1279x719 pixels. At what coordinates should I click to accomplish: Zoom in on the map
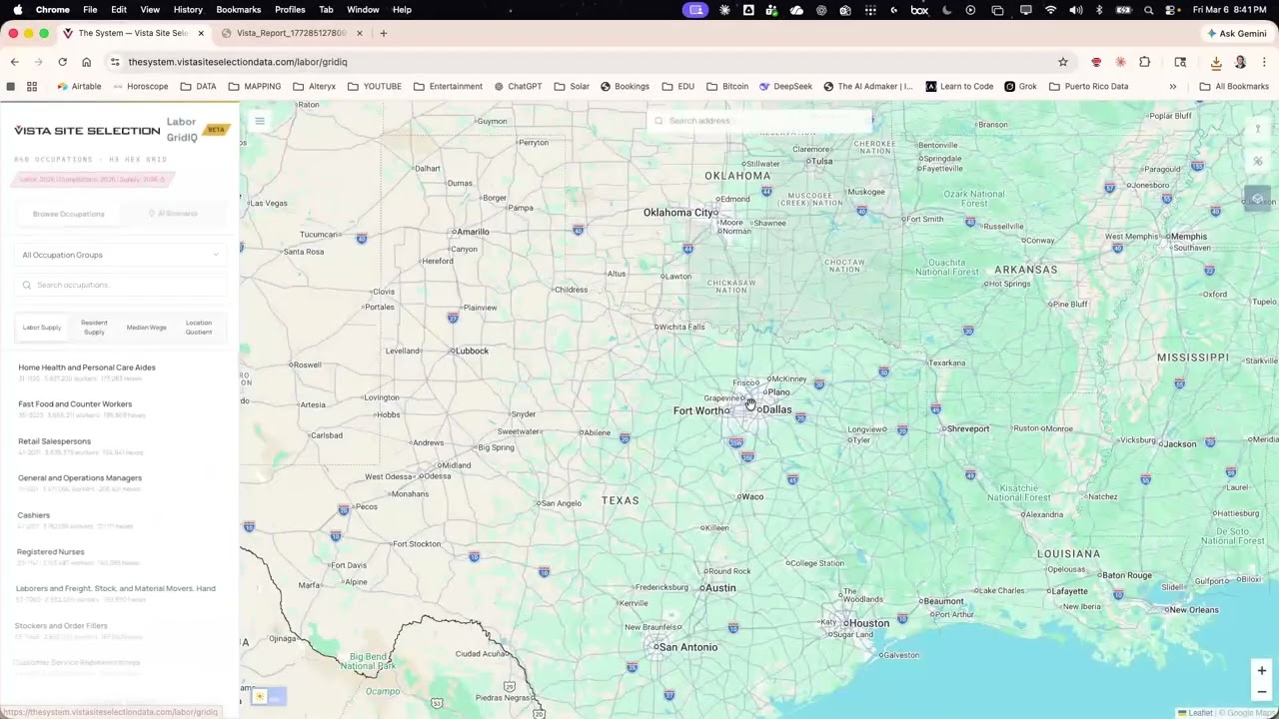coord(1261,671)
